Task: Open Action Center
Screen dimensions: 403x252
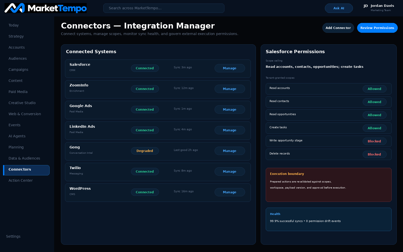Action: click(x=21, y=180)
